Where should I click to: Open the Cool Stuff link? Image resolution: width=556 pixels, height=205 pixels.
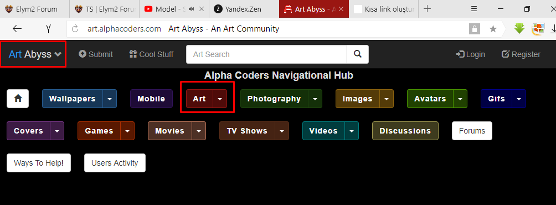151,54
